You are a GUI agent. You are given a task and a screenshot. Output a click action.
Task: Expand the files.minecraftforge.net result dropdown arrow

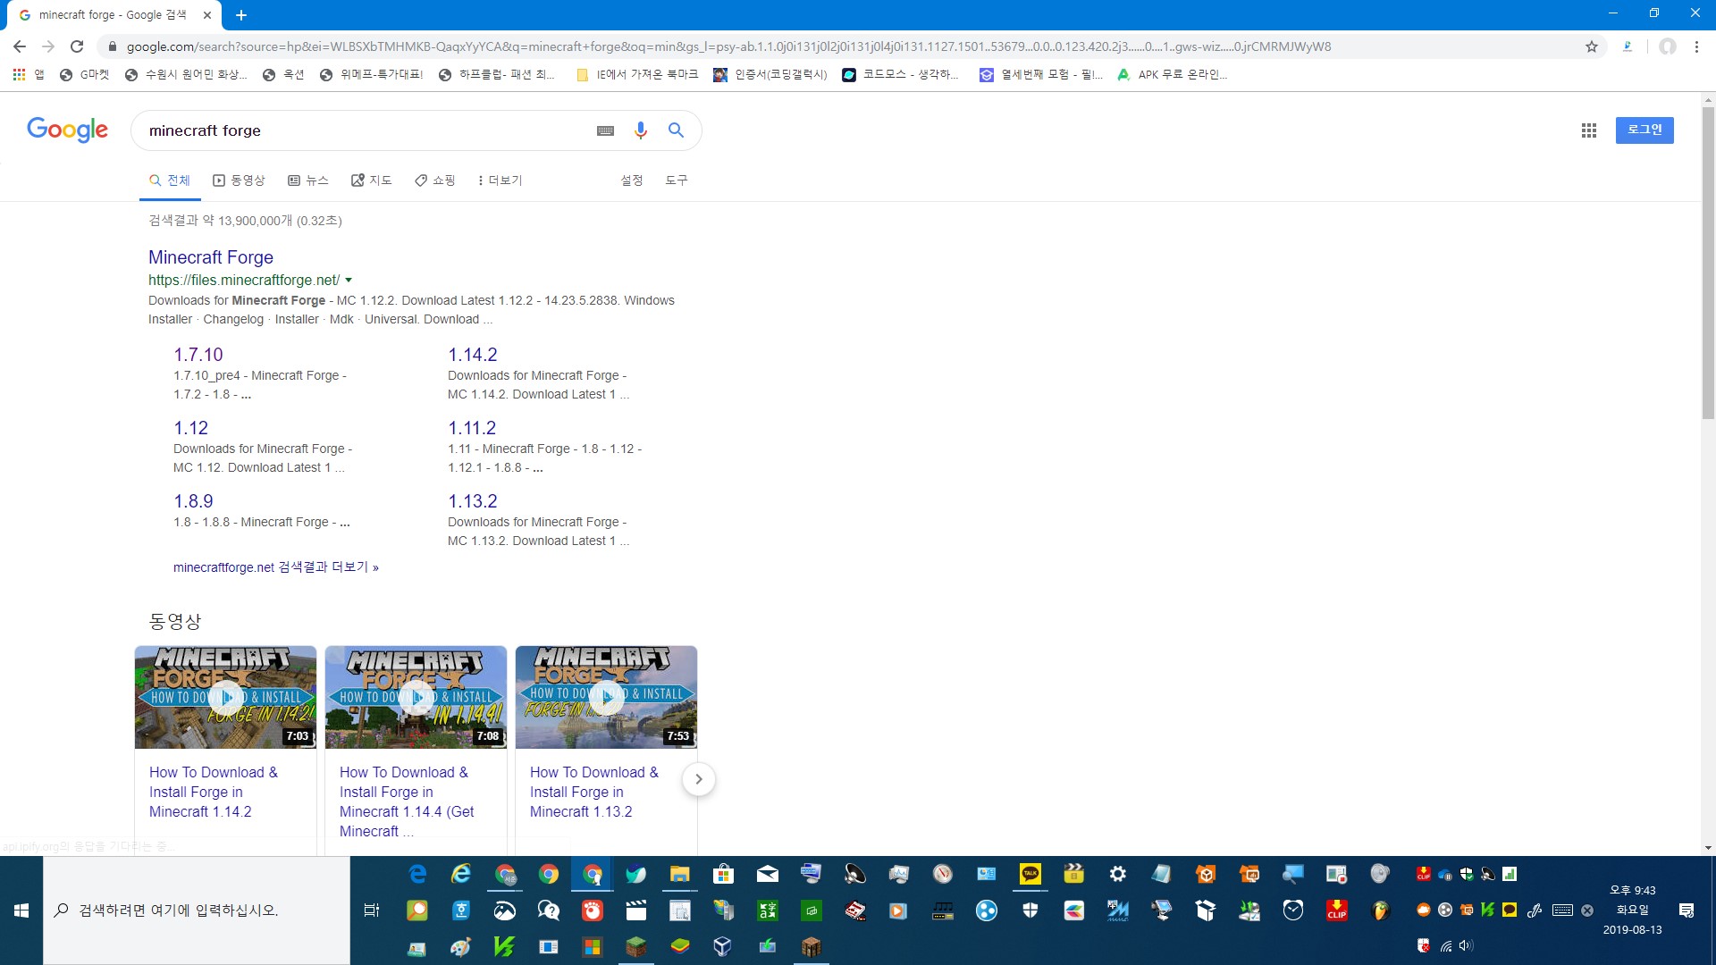(349, 281)
